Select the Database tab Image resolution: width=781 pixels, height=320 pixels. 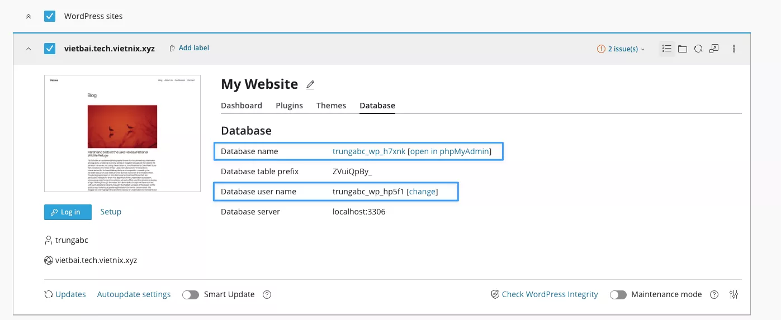377,106
